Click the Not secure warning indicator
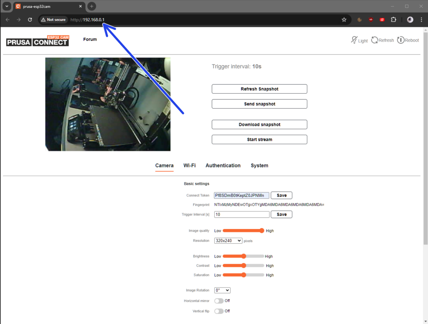Viewport: 428px width, 324px height. (53, 20)
